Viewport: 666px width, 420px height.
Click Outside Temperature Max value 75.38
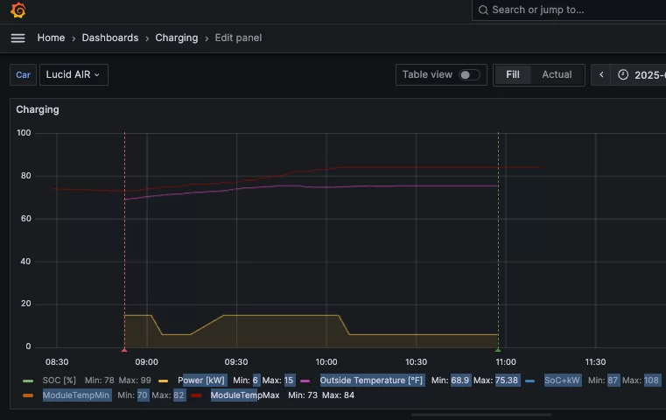507,380
